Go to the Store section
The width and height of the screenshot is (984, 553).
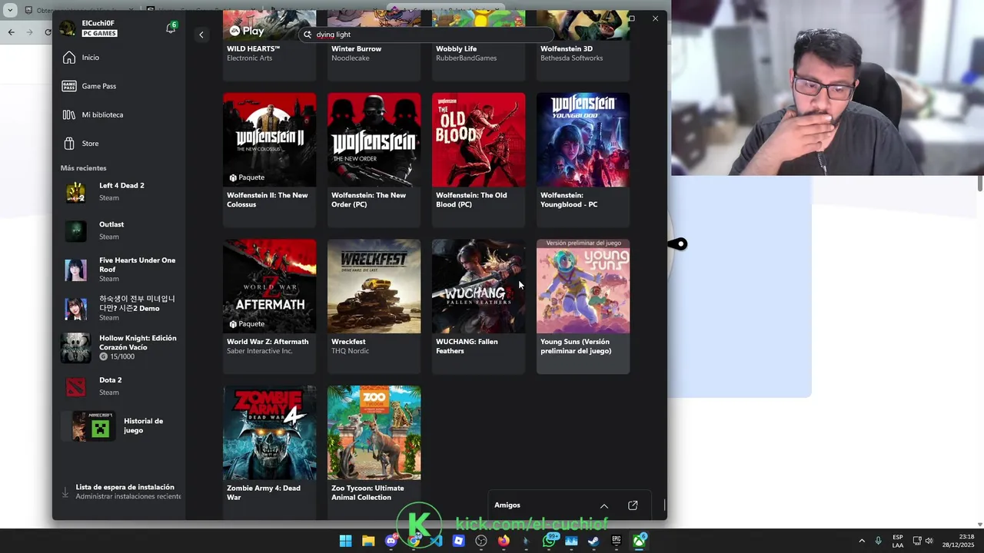(90, 144)
